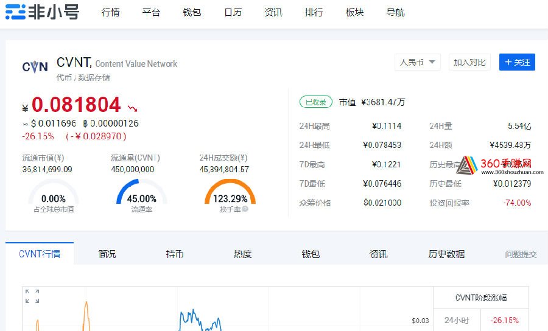Open the 行情 menu
The height and width of the screenshot is (331, 548).
(110, 13)
